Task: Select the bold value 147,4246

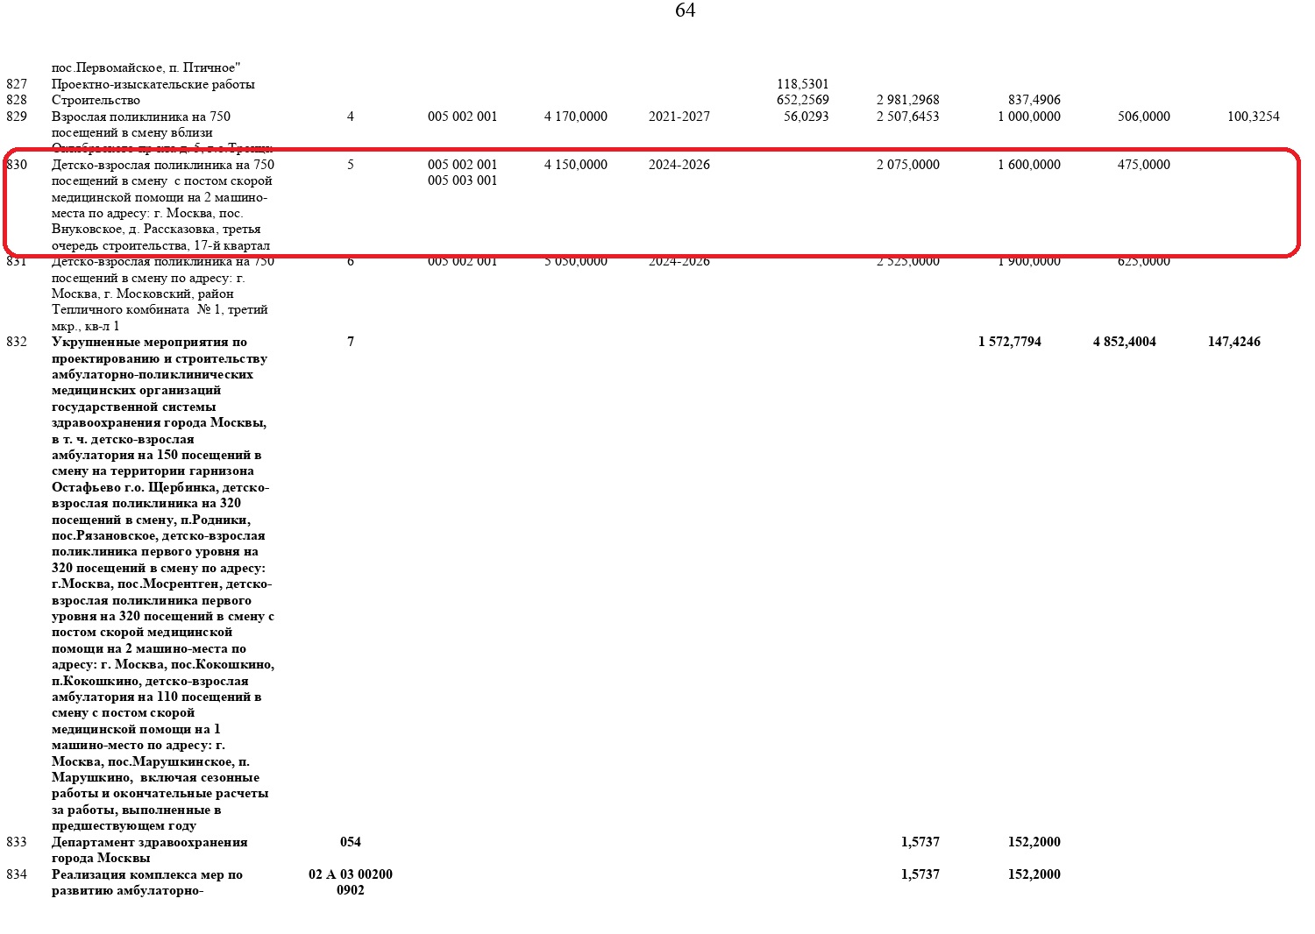Action: click(x=1233, y=342)
